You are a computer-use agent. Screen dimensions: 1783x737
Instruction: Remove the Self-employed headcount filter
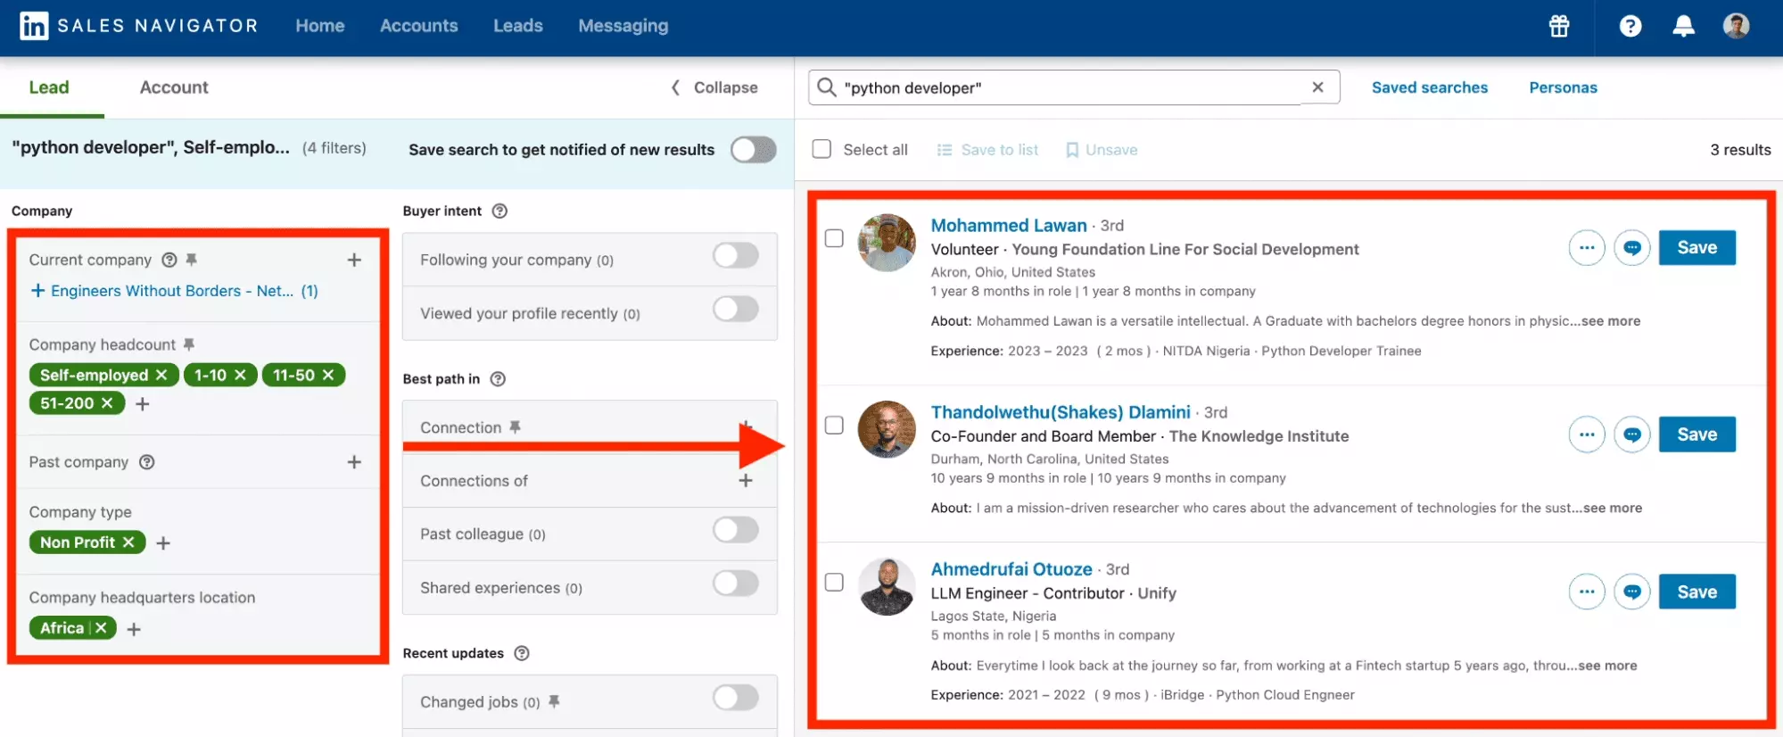click(x=161, y=376)
